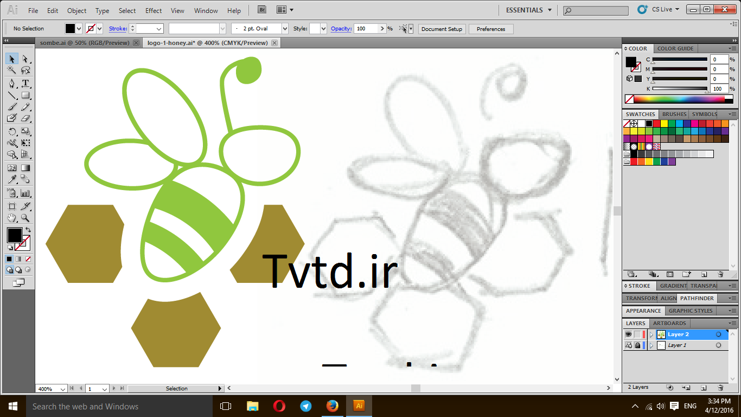Open the ESSENTIALS workspace dropdown

528,10
